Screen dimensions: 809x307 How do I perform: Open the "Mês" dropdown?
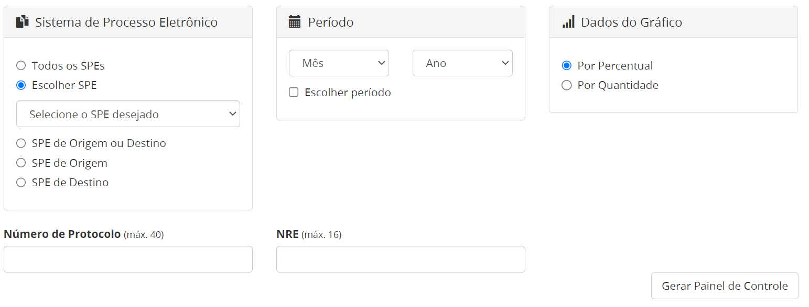coord(339,63)
